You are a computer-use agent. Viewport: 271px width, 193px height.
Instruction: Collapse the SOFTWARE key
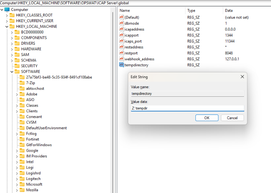(12, 72)
